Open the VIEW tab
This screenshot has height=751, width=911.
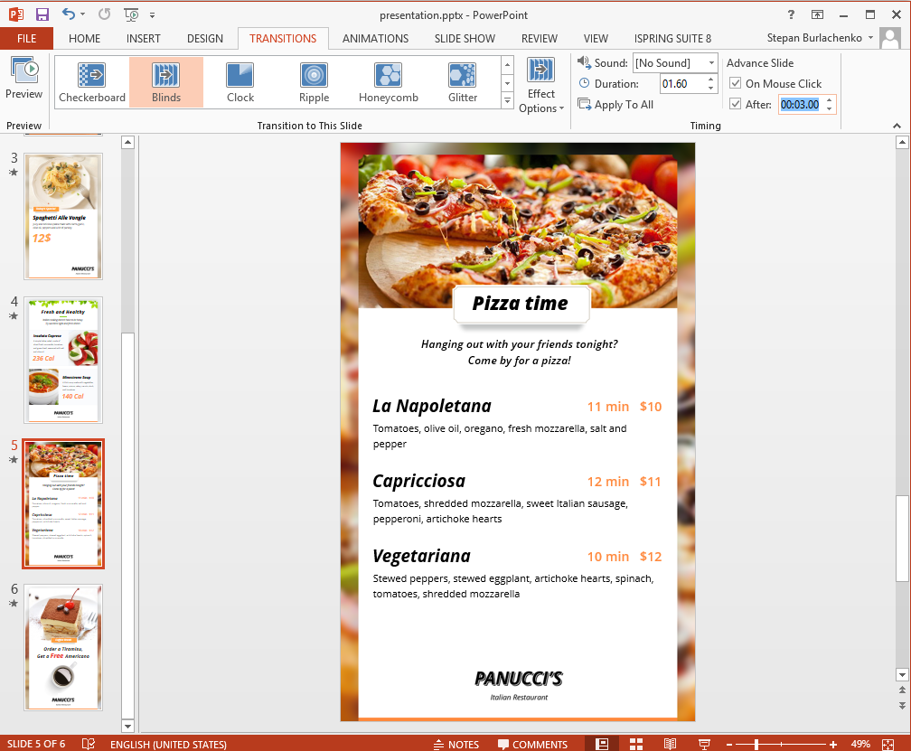(x=596, y=38)
